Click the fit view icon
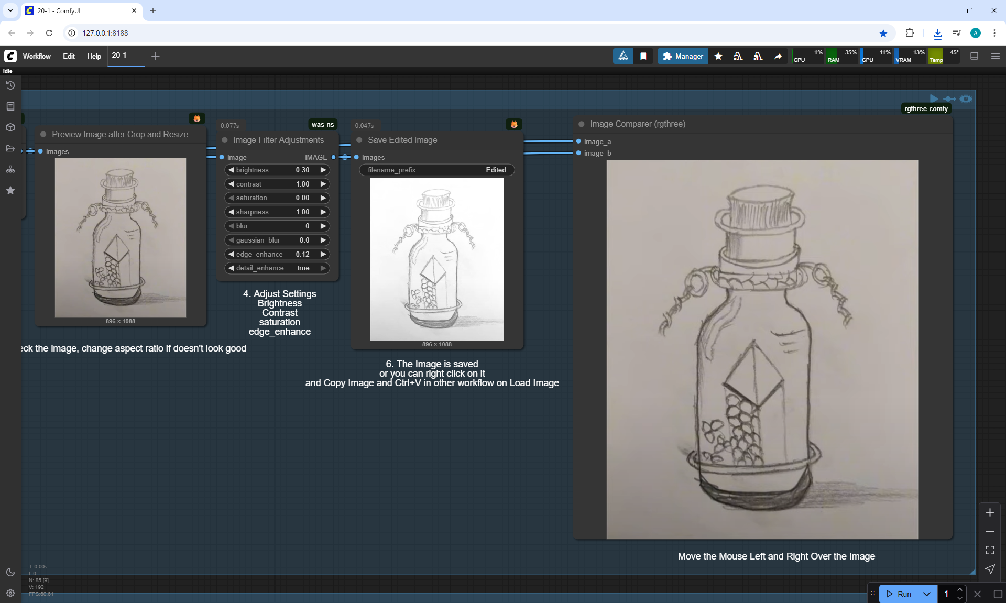 tap(990, 550)
